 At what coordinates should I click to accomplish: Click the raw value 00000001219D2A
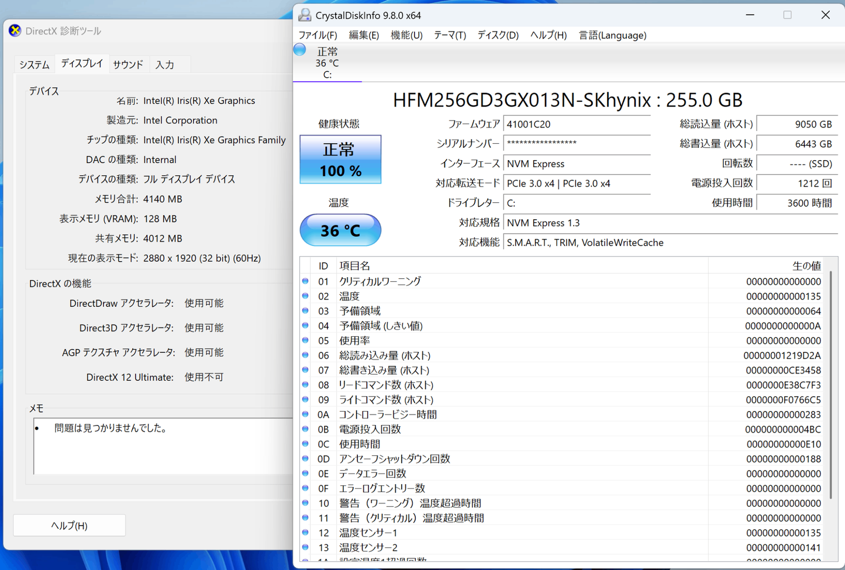coord(782,355)
